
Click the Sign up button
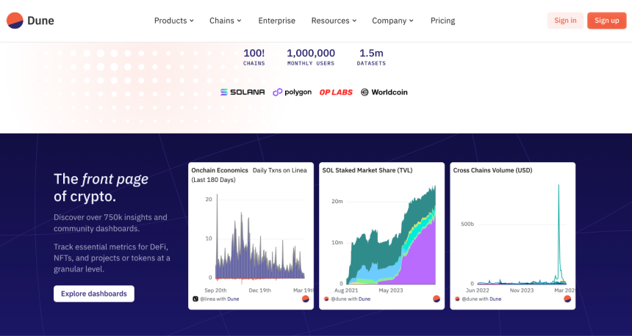tap(606, 21)
